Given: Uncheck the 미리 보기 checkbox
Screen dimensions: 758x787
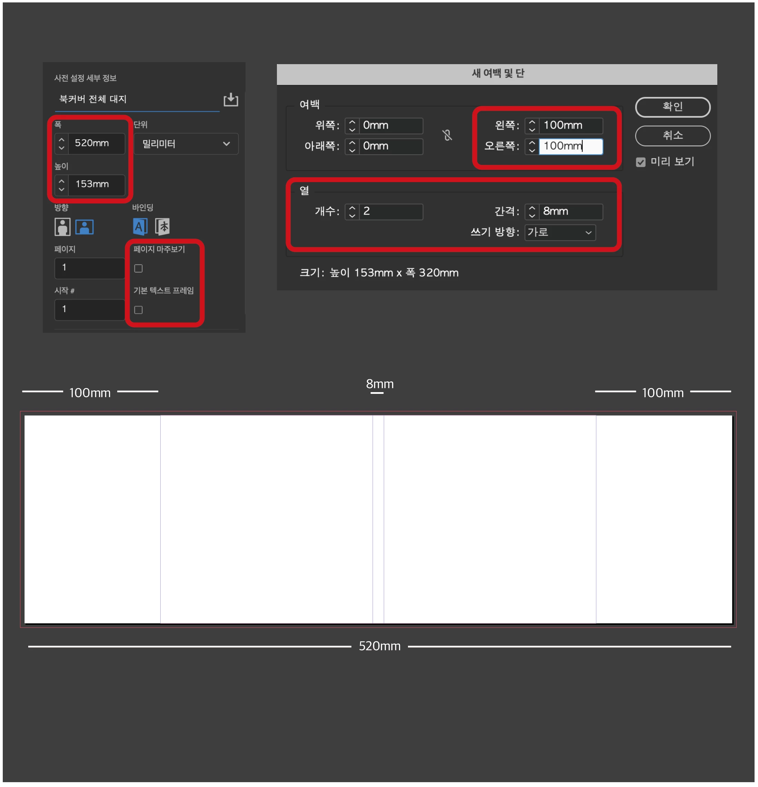Looking at the screenshot, I should click(x=641, y=162).
